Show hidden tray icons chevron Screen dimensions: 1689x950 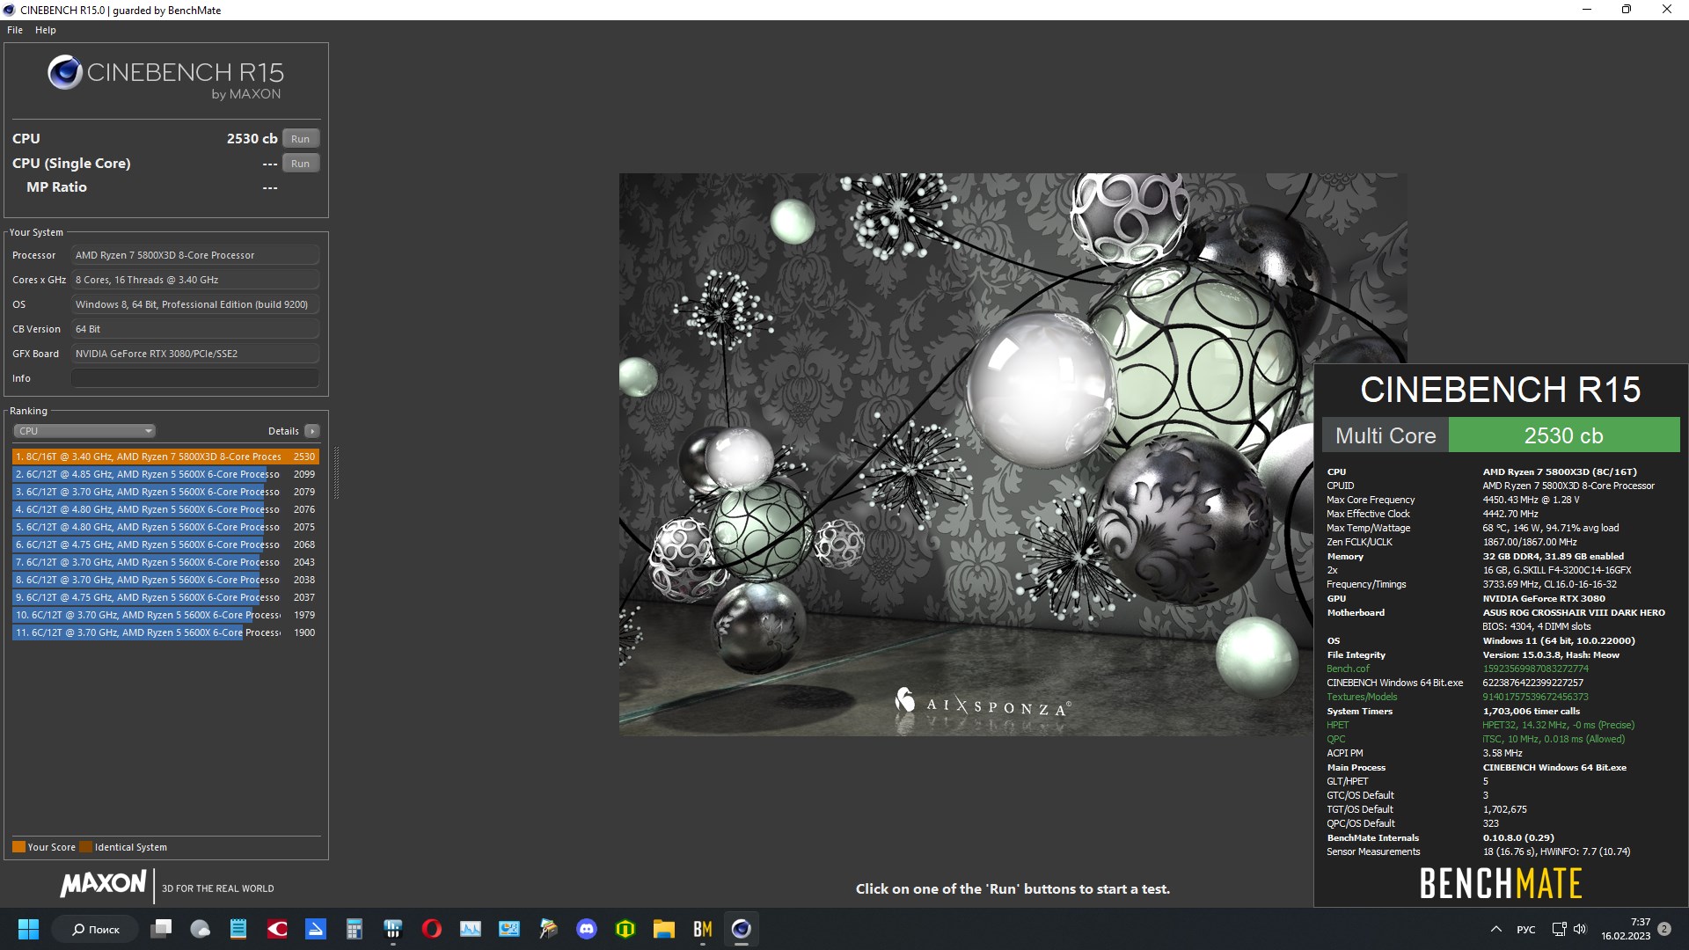point(1495,929)
